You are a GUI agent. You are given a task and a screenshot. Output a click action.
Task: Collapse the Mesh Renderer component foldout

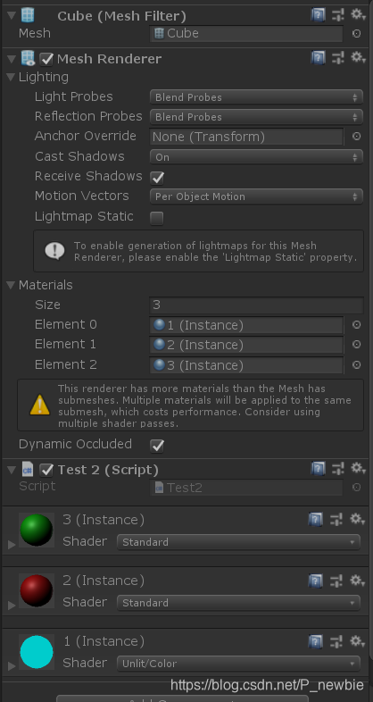(x=12, y=58)
